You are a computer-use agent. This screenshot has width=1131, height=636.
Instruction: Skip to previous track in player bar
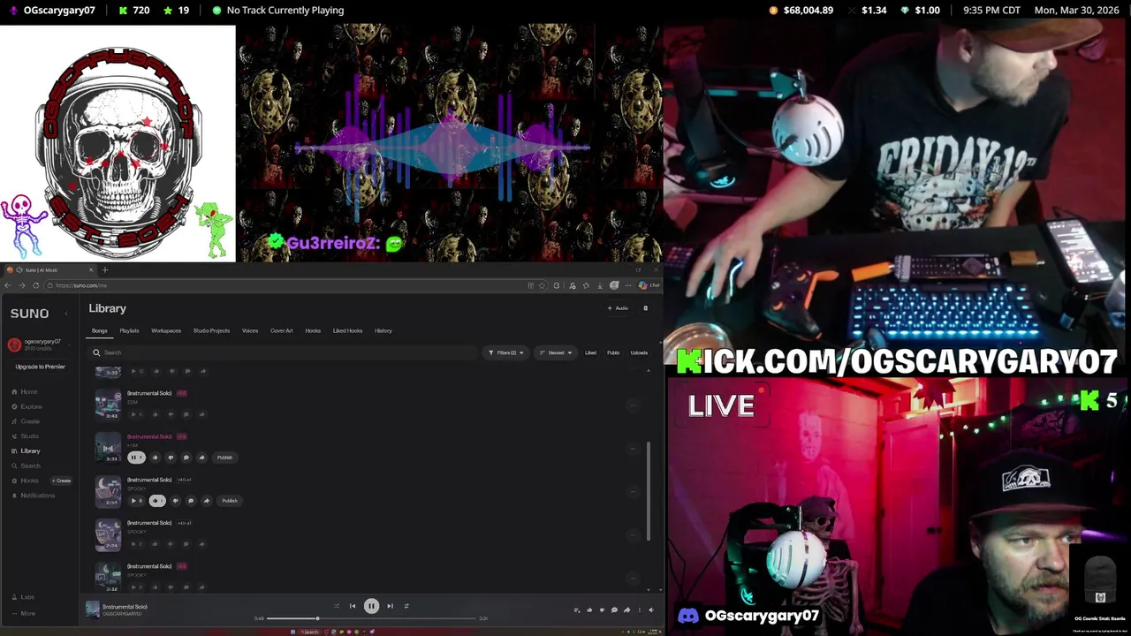[x=353, y=606]
